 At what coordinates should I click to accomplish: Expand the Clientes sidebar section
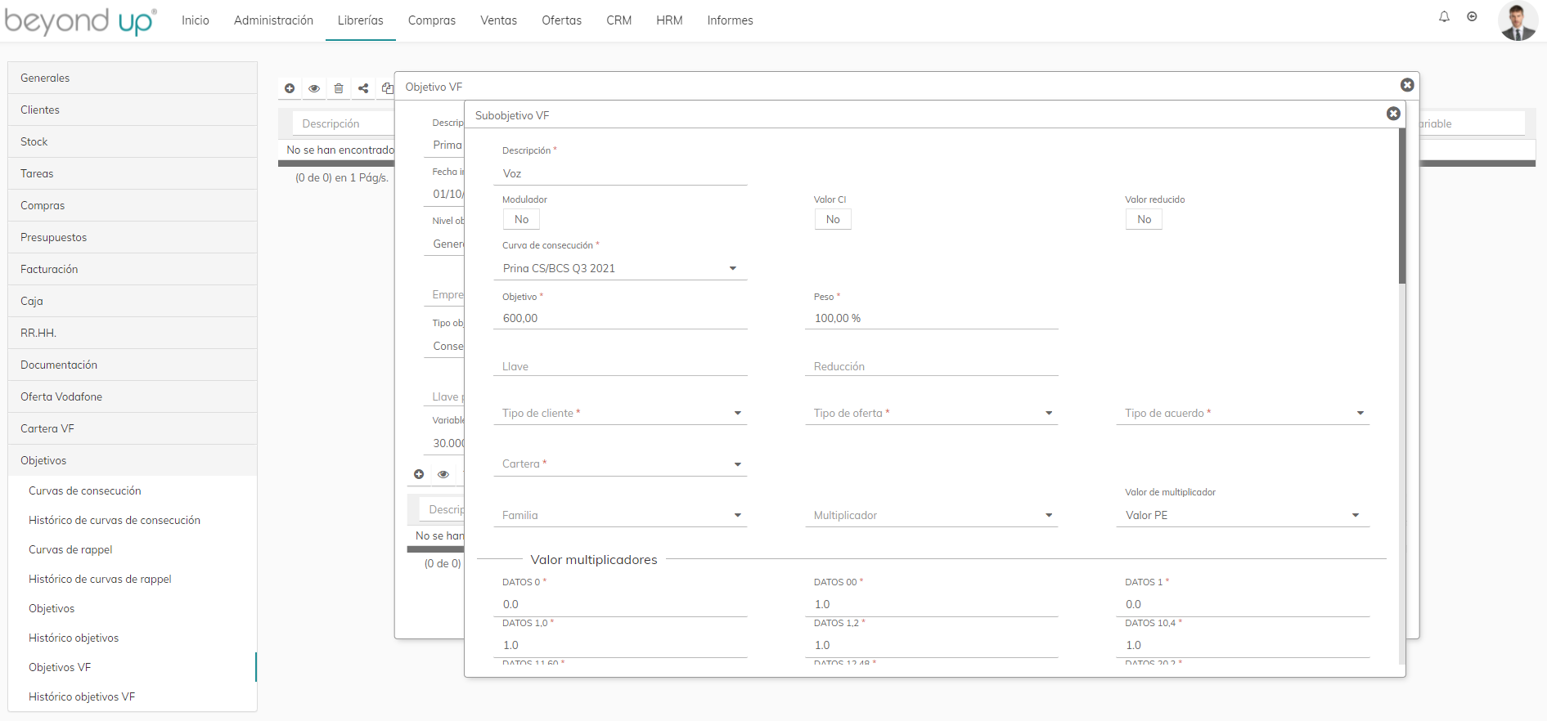pyautogui.click(x=133, y=110)
